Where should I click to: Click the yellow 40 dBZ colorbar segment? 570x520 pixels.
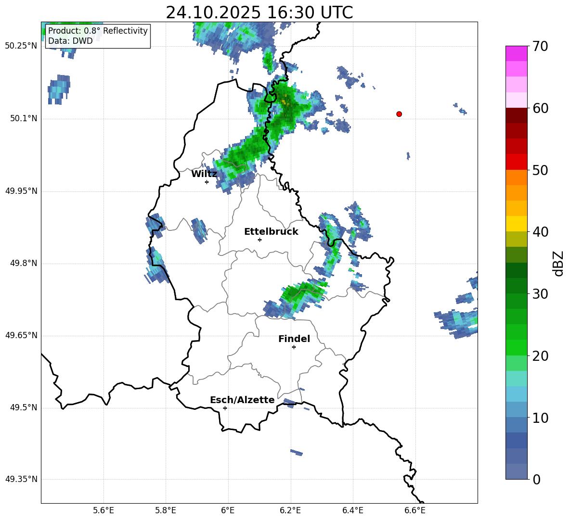coord(516,224)
